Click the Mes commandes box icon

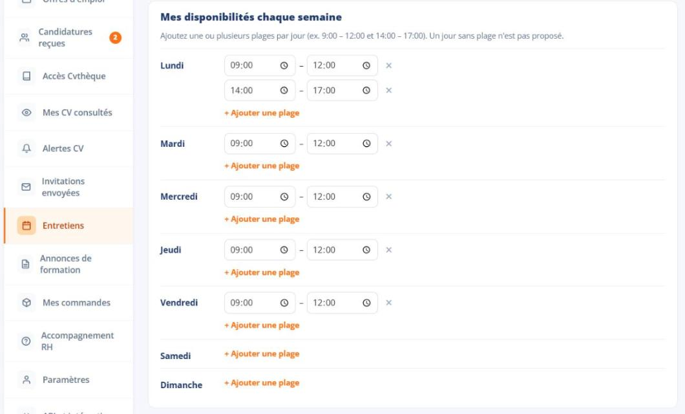26,303
